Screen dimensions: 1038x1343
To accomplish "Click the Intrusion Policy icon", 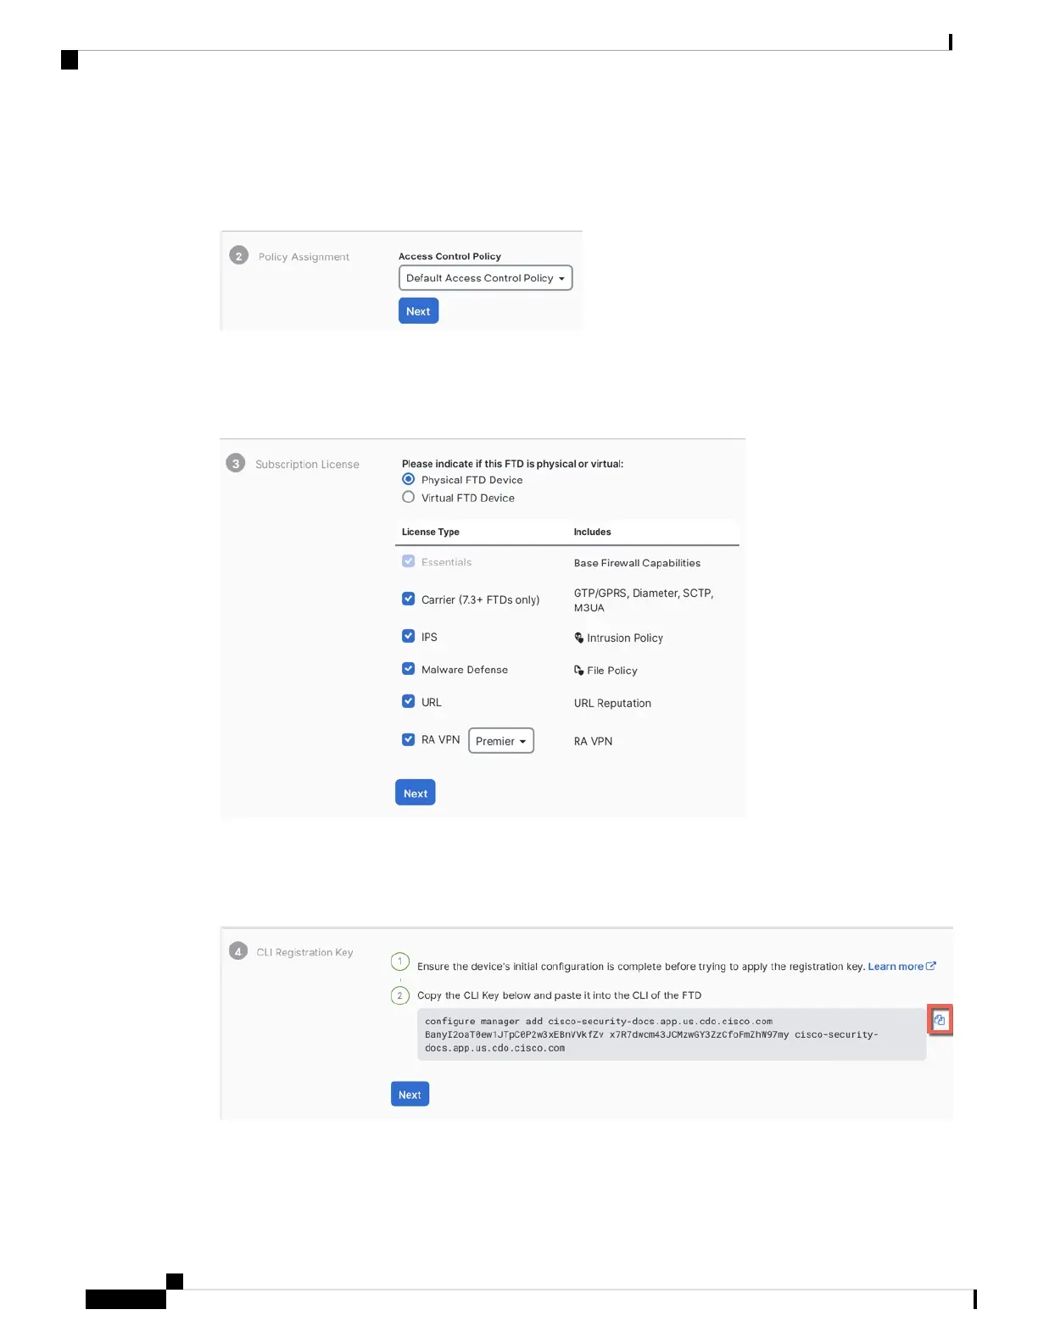I will 579,638.
